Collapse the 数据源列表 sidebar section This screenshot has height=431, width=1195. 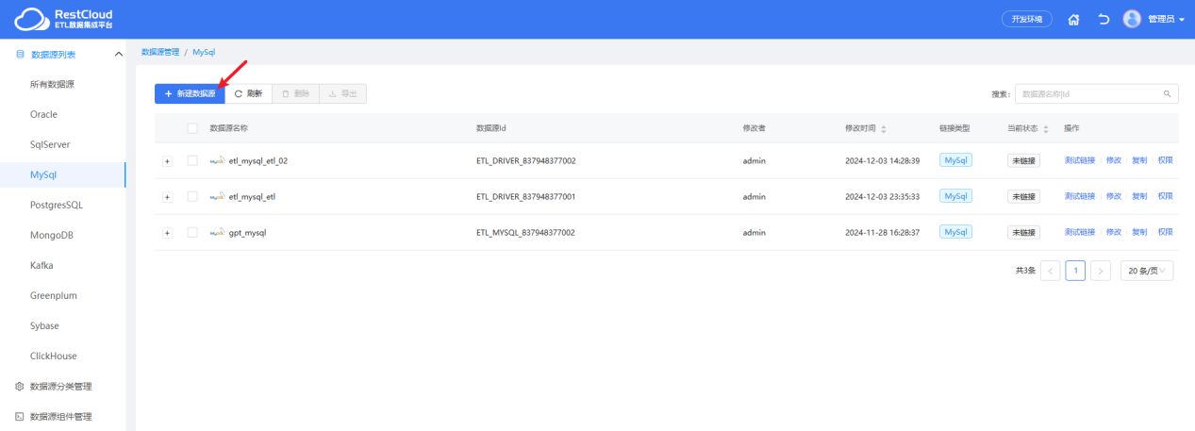point(118,54)
